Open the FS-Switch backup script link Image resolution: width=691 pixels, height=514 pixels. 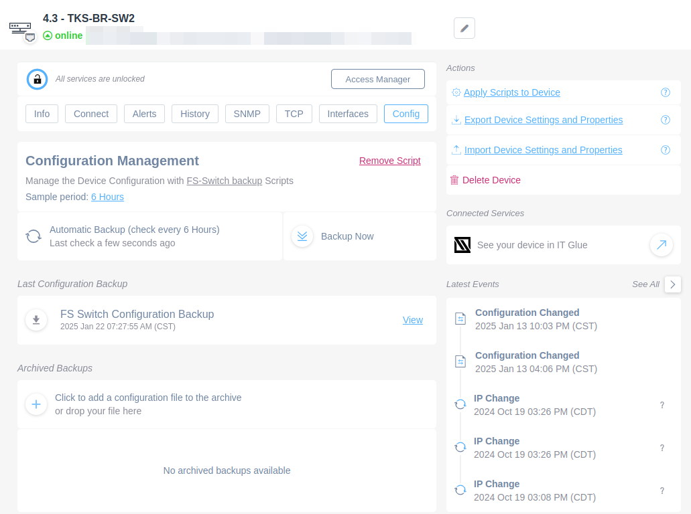pos(225,181)
